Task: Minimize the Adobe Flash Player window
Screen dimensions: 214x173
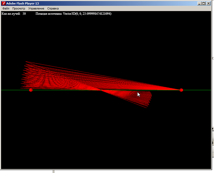Action: (200, 3)
